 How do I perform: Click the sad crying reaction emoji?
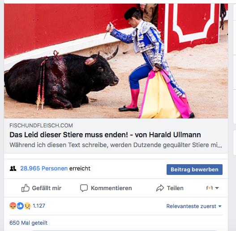pos(27,206)
